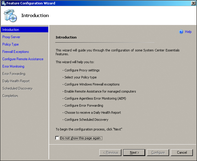Go to Proxy Server step
Viewport: 197px width, 161px height.
point(11,37)
